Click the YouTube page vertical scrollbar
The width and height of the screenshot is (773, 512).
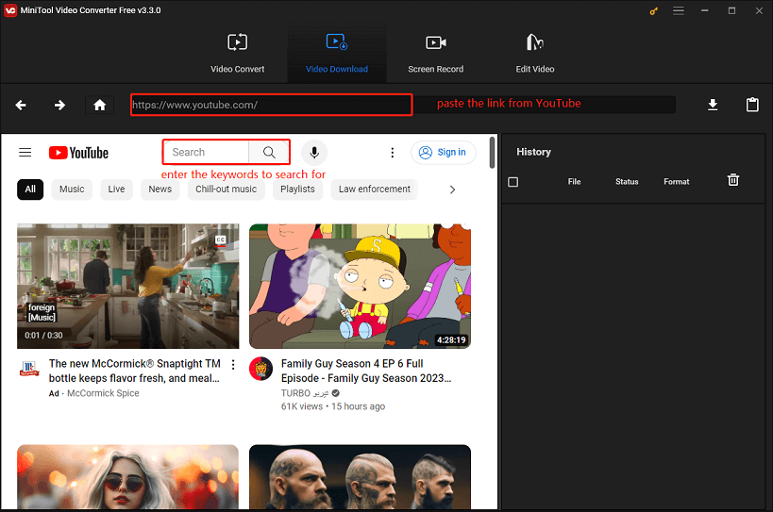coord(492,153)
